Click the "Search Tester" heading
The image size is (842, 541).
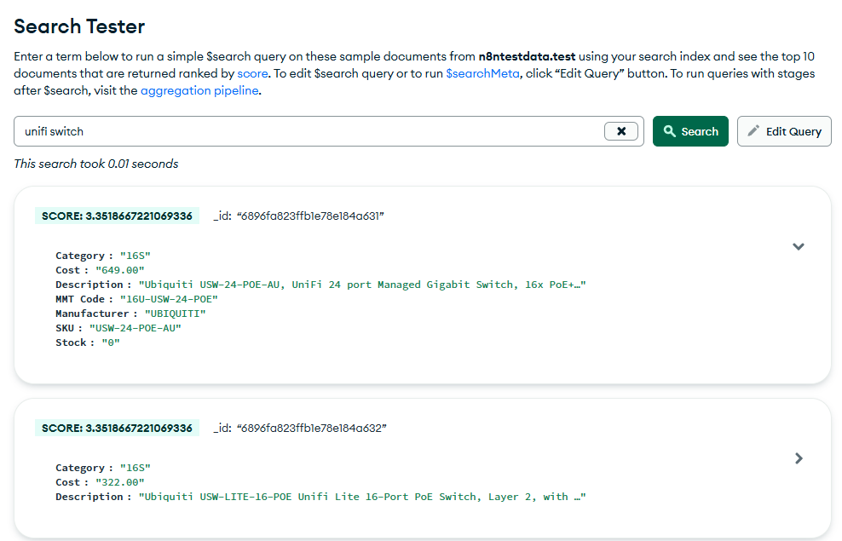[x=78, y=26]
